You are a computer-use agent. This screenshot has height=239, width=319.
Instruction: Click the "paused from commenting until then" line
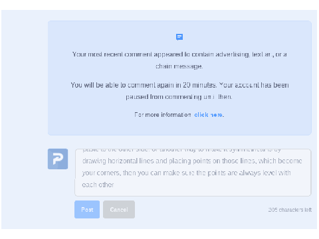(179, 97)
